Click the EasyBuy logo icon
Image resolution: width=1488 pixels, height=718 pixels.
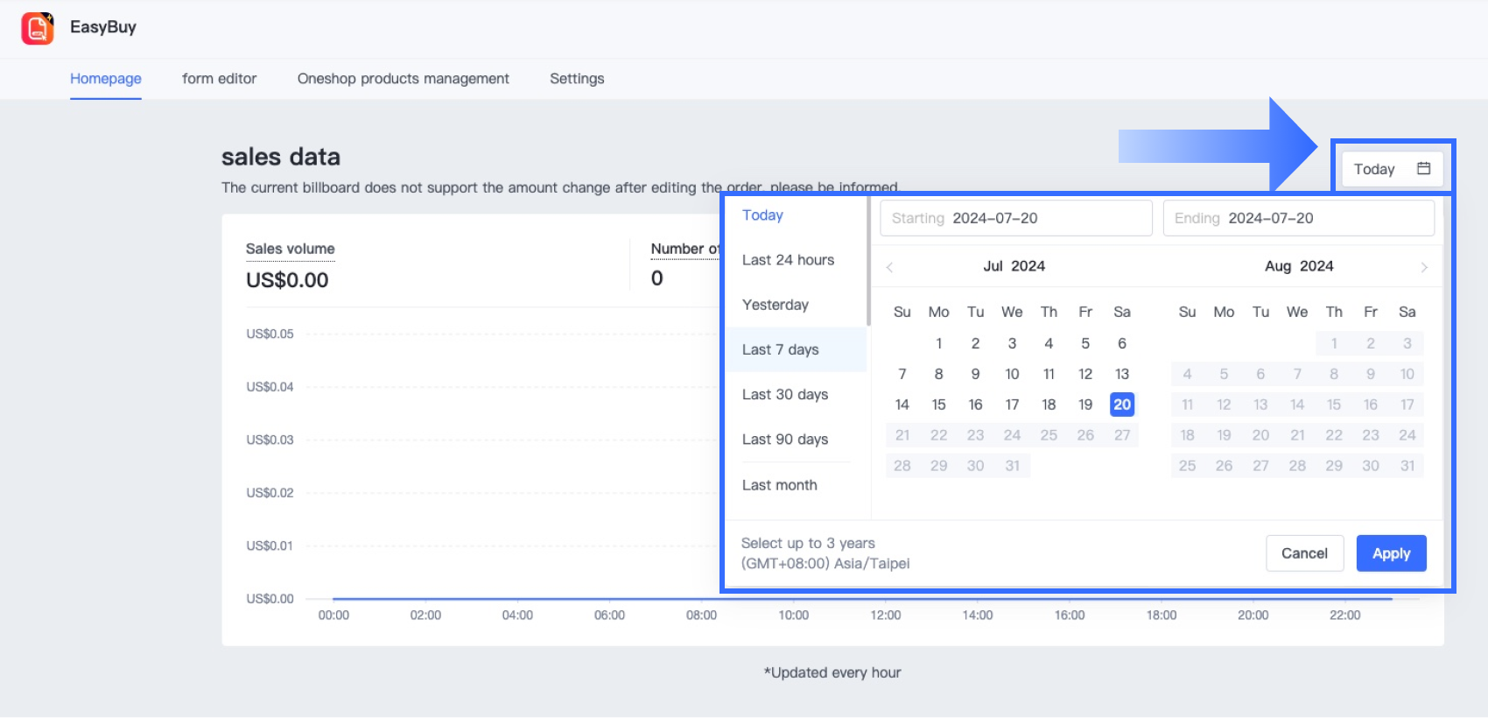pyautogui.click(x=38, y=28)
